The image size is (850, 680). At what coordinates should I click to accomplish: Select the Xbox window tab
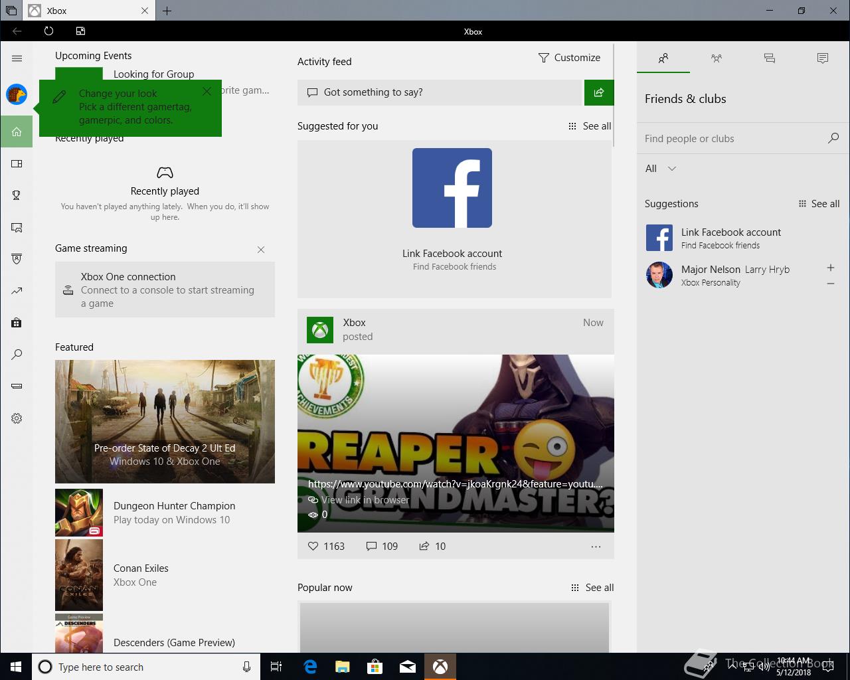point(89,11)
